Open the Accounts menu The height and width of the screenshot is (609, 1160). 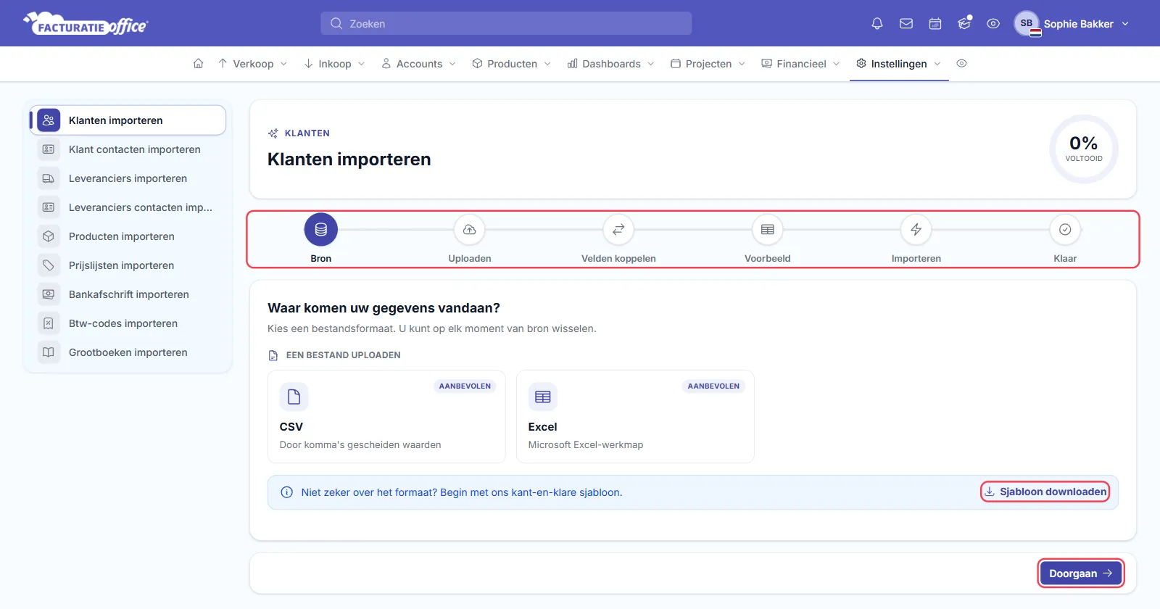418,64
